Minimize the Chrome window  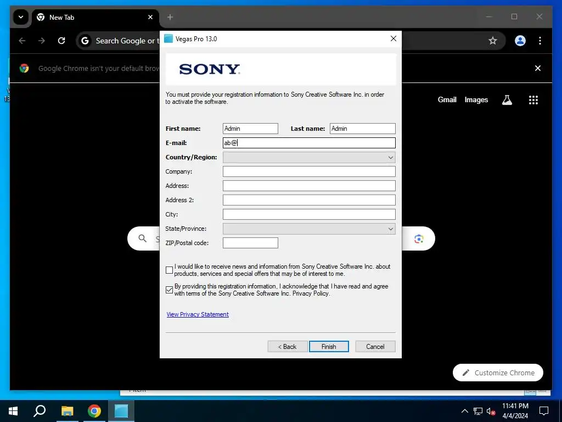tap(489, 16)
